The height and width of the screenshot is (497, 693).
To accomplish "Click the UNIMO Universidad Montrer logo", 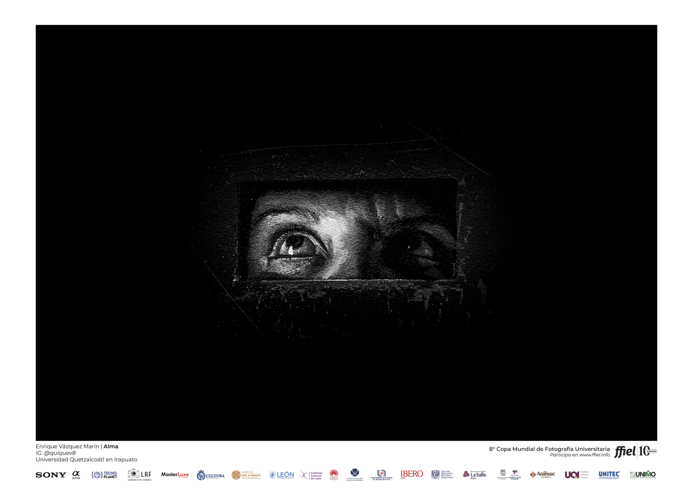I will 643,475.
